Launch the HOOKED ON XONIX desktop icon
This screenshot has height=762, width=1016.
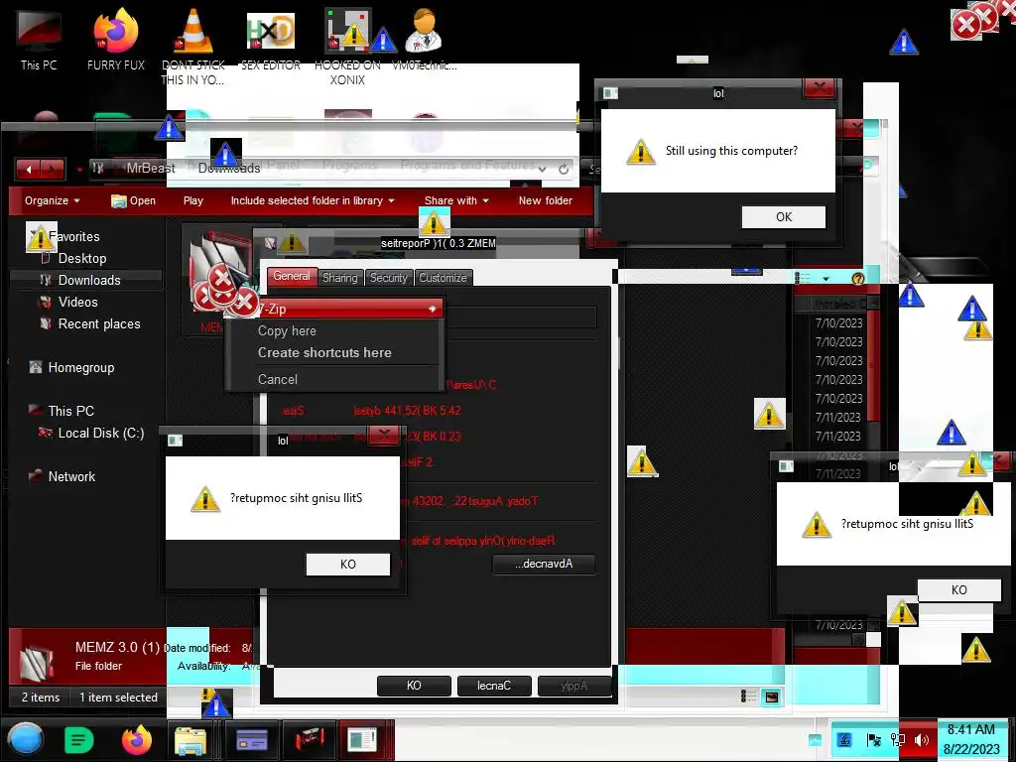pos(347,46)
